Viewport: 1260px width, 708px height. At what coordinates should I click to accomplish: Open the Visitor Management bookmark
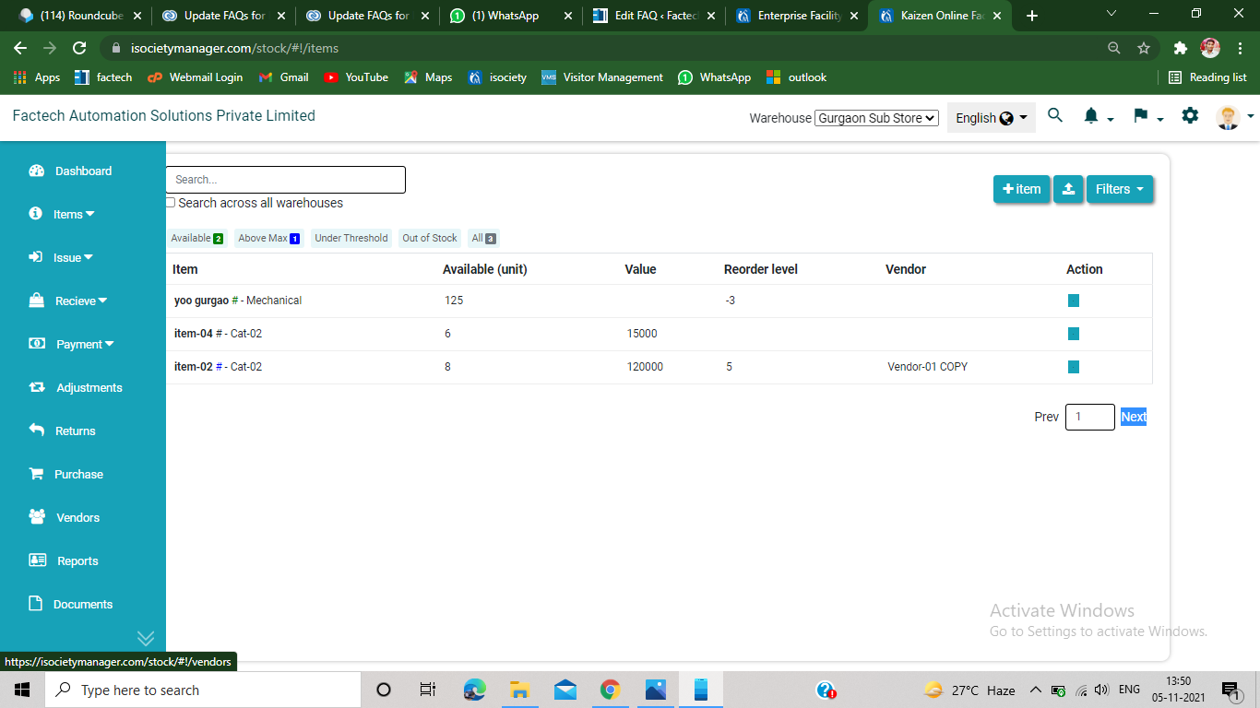point(602,77)
